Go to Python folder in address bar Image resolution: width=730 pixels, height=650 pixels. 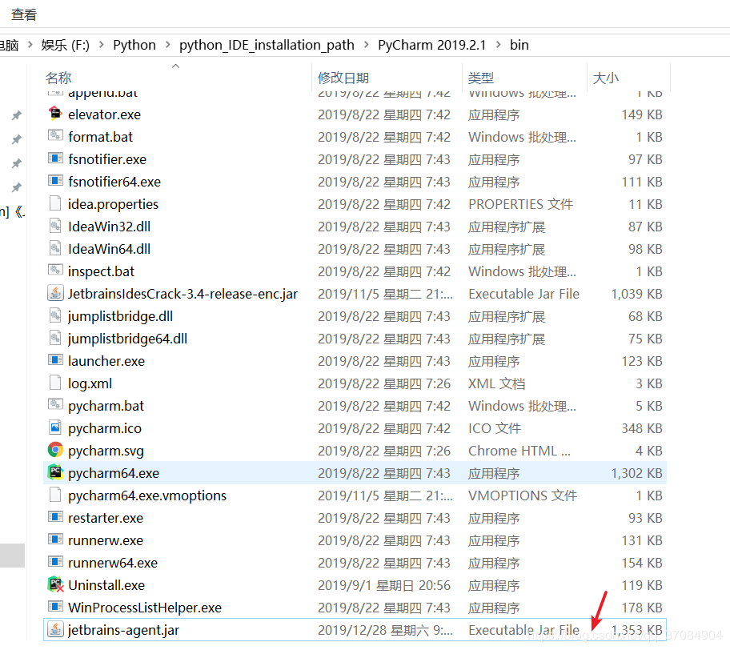pos(134,45)
